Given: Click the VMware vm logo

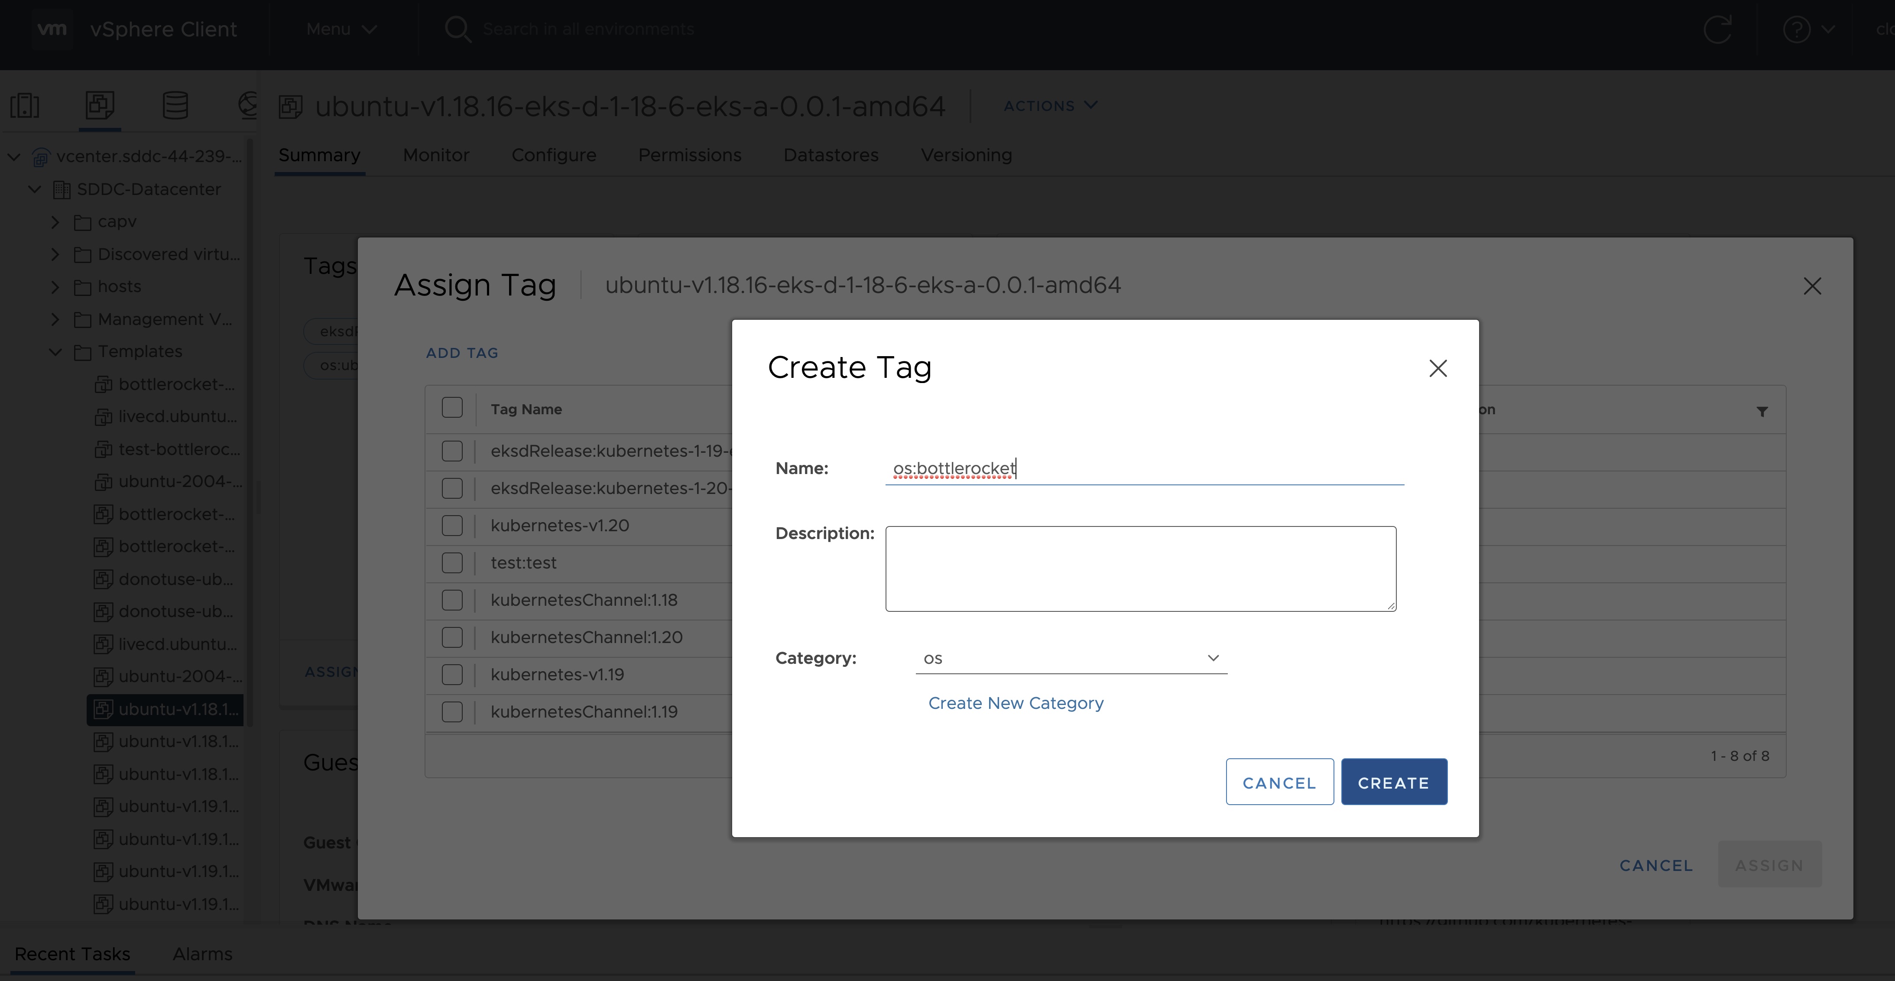Looking at the screenshot, I should [52, 29].
